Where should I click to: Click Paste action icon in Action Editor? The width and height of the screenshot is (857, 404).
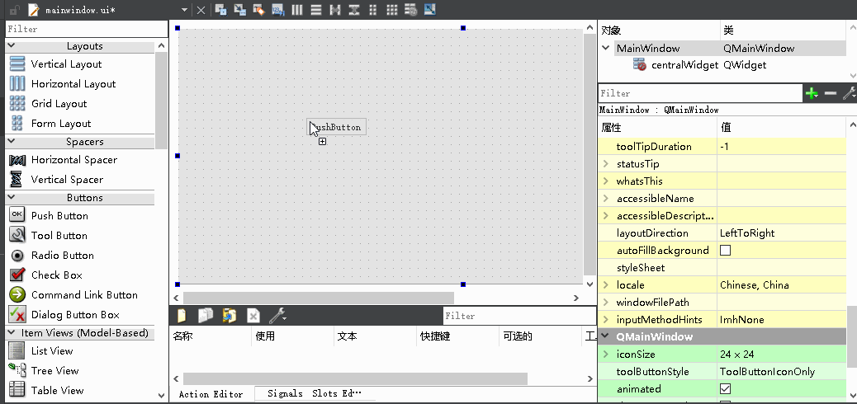coord(230,316)
